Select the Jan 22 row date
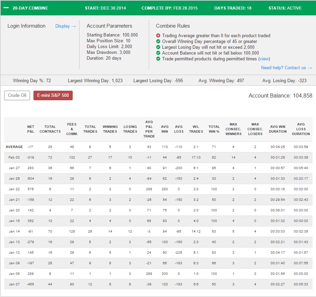Viewport: 316px width, 297px height. [x=14, y=189]
